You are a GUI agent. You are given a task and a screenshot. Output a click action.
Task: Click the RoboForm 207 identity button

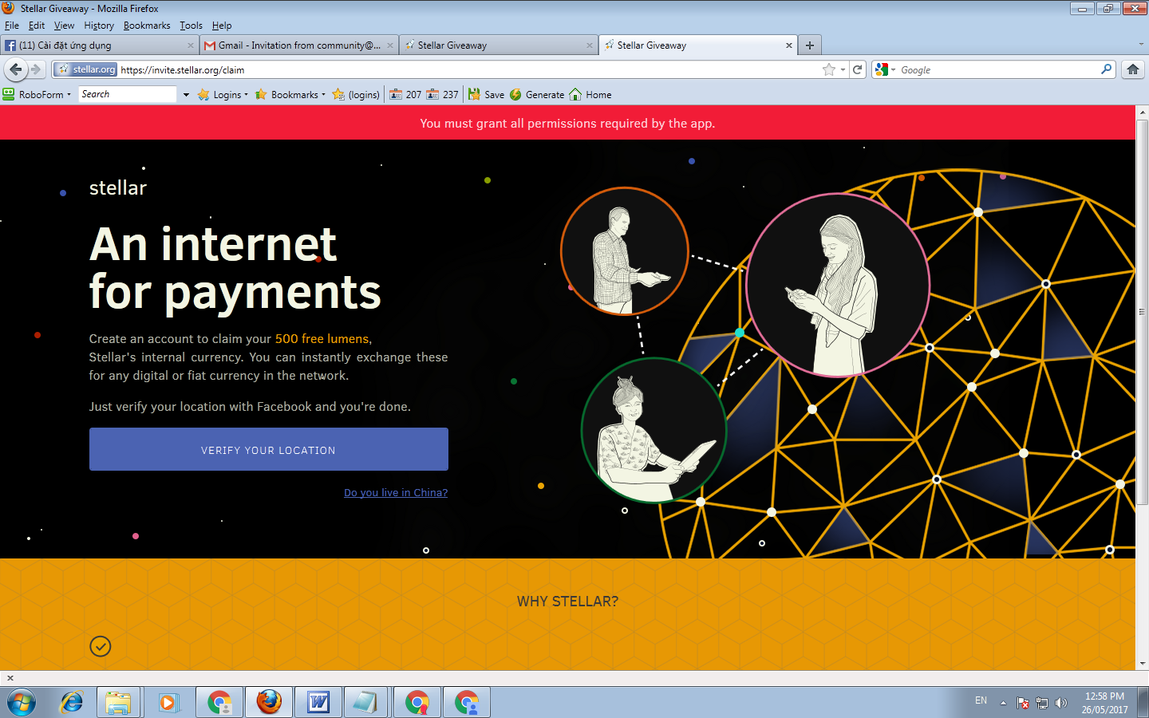tap(405, 94)
